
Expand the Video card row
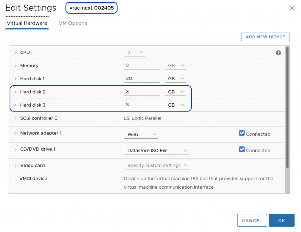[x=16, y=166]
